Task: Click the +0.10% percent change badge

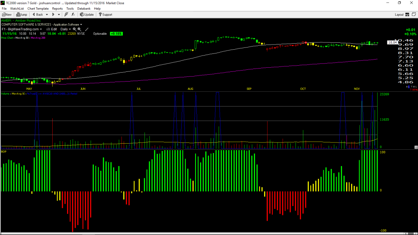Action: coord(116,33)
